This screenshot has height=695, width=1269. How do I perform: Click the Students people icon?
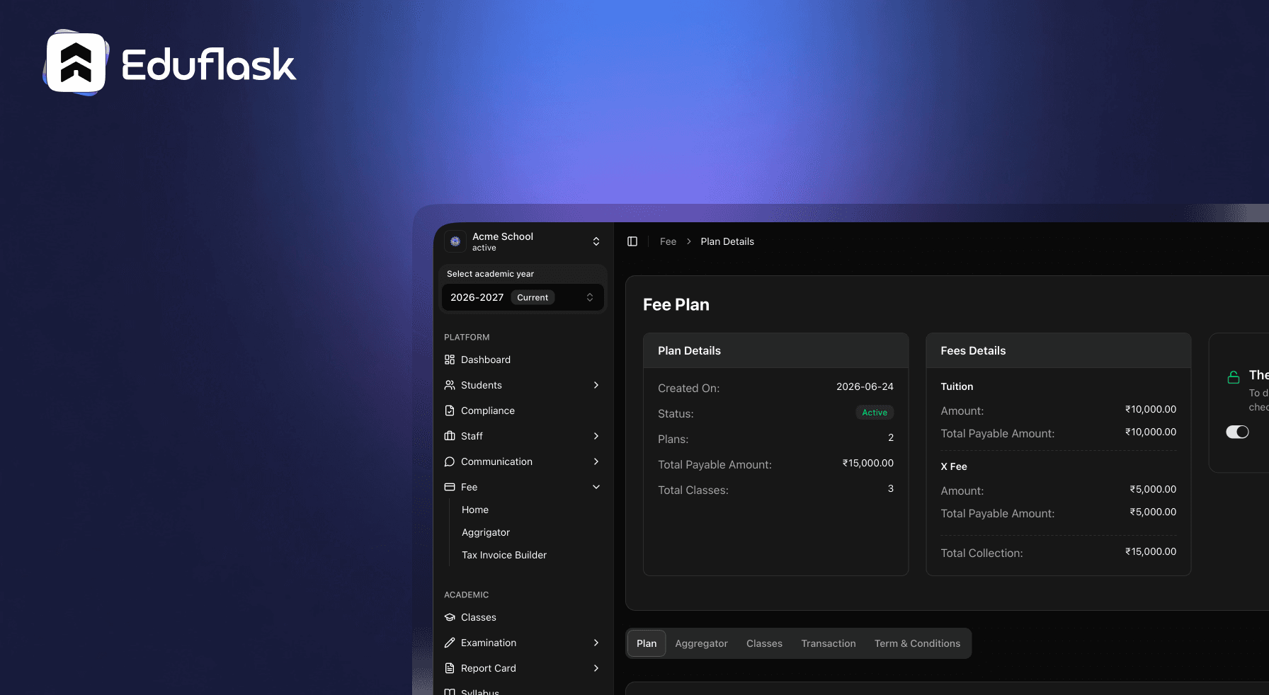coord(450,385)
